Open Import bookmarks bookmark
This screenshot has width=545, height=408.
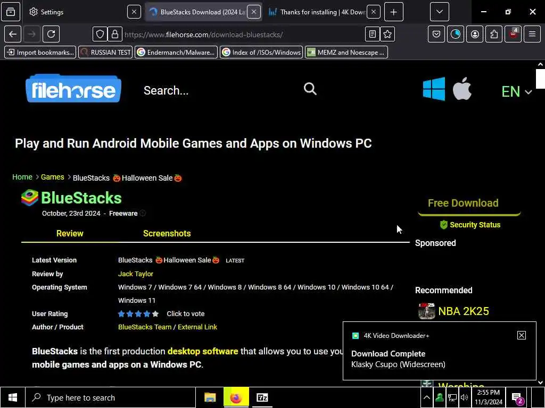[x=40, y=53]
